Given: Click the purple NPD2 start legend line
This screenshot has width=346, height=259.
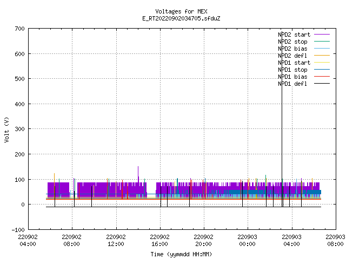Looking at the screenshot, I should point(322,35).
